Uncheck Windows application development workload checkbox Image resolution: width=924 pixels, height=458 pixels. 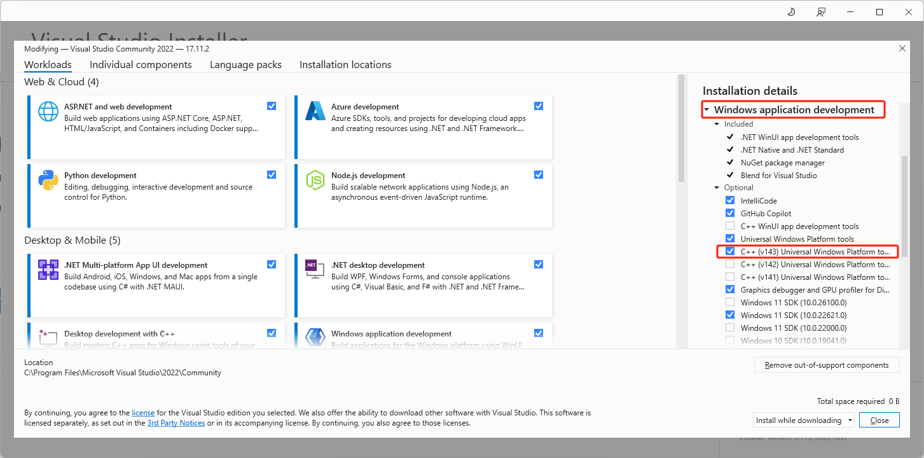[x=539, y=333]
